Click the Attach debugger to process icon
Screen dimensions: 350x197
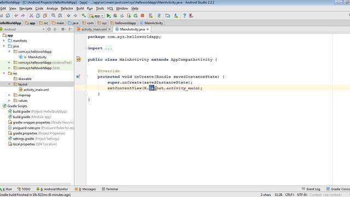129,16
